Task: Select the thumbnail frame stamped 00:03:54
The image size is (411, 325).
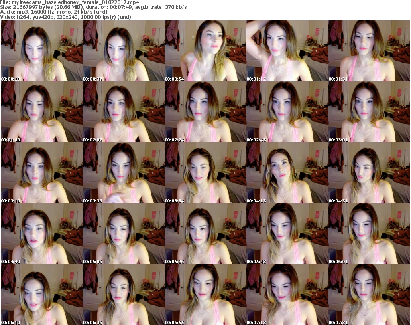Action: tap(205, 173)
